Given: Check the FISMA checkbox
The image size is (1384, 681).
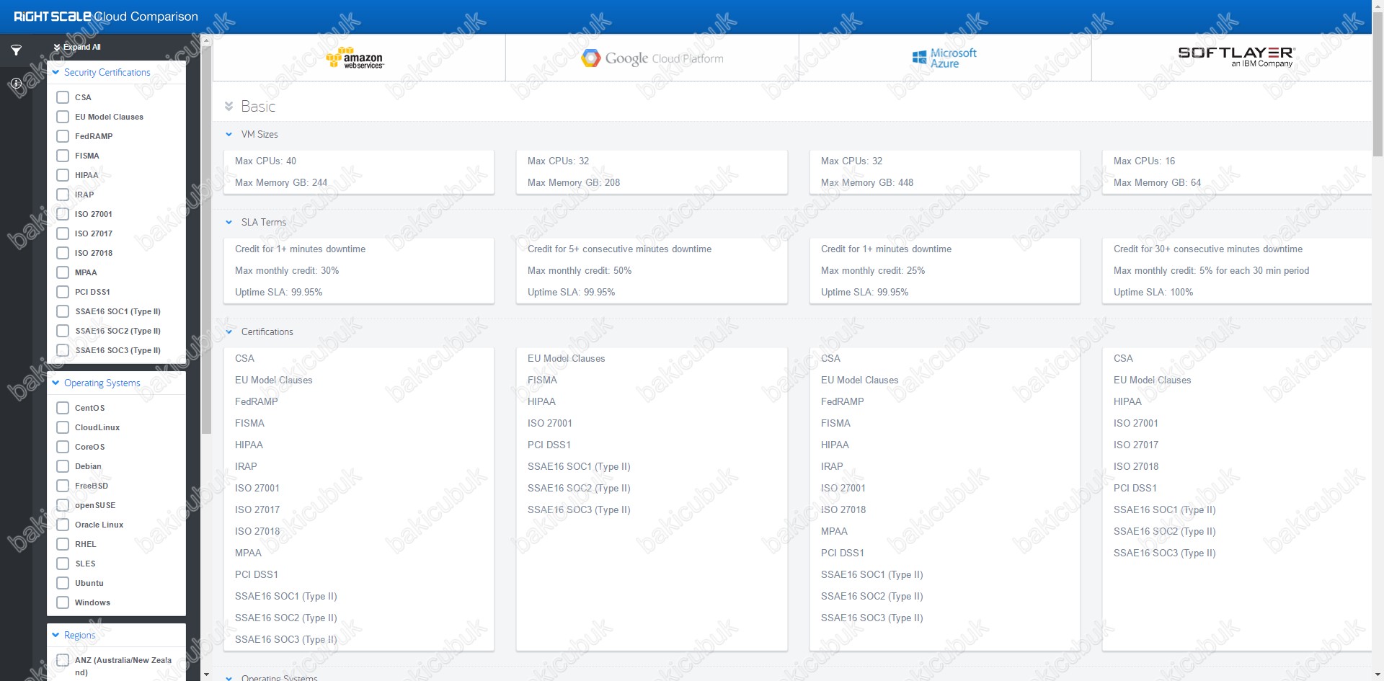Looking at the screenshot, I should click(x=63, y=156).
